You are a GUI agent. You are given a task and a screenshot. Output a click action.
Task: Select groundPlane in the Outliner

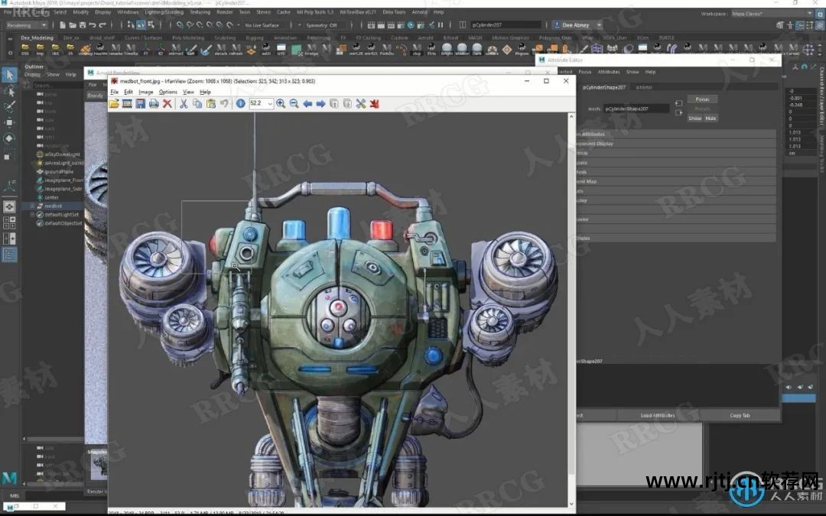coord(58,171)
